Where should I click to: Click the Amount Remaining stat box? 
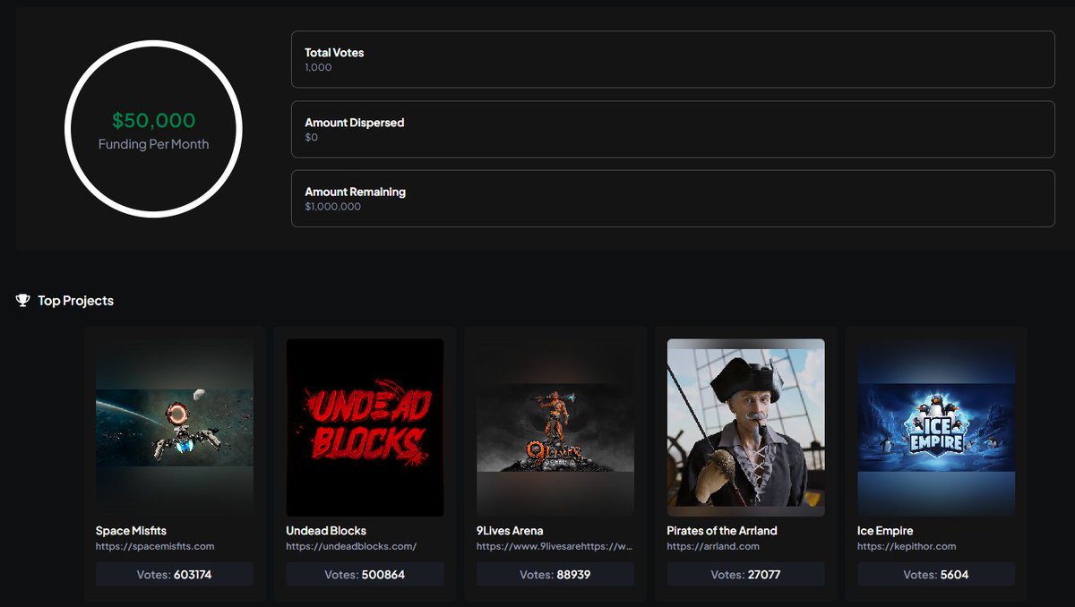(673, 199)
